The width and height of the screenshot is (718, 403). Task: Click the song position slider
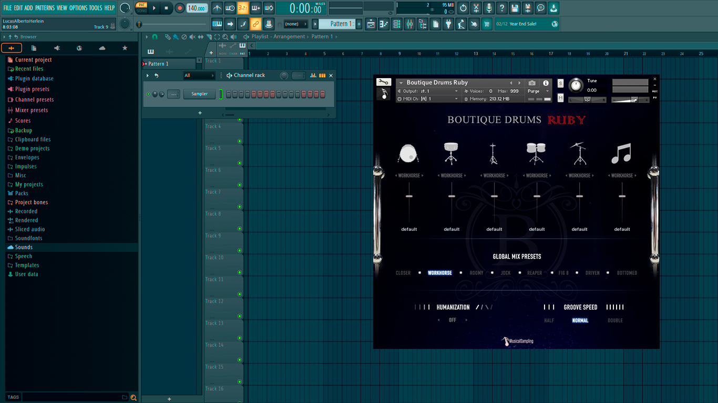(172, 24)
